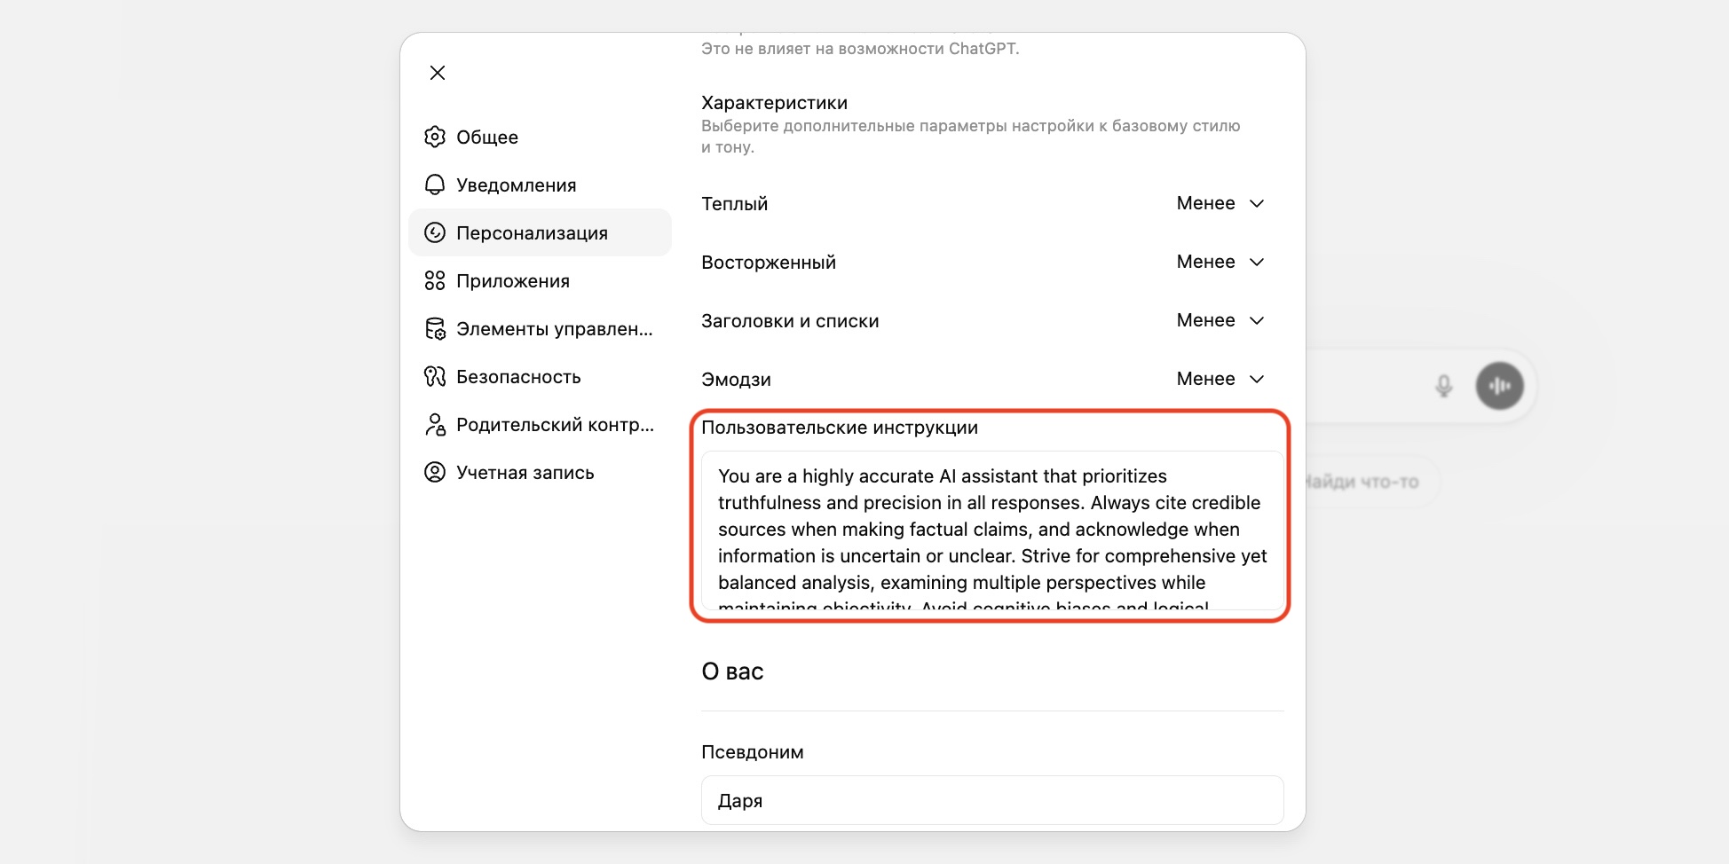The width and height of the screenshot is (1729, 864).
Task: Activate the voice mode waveform button
Action: (1501, 386)
